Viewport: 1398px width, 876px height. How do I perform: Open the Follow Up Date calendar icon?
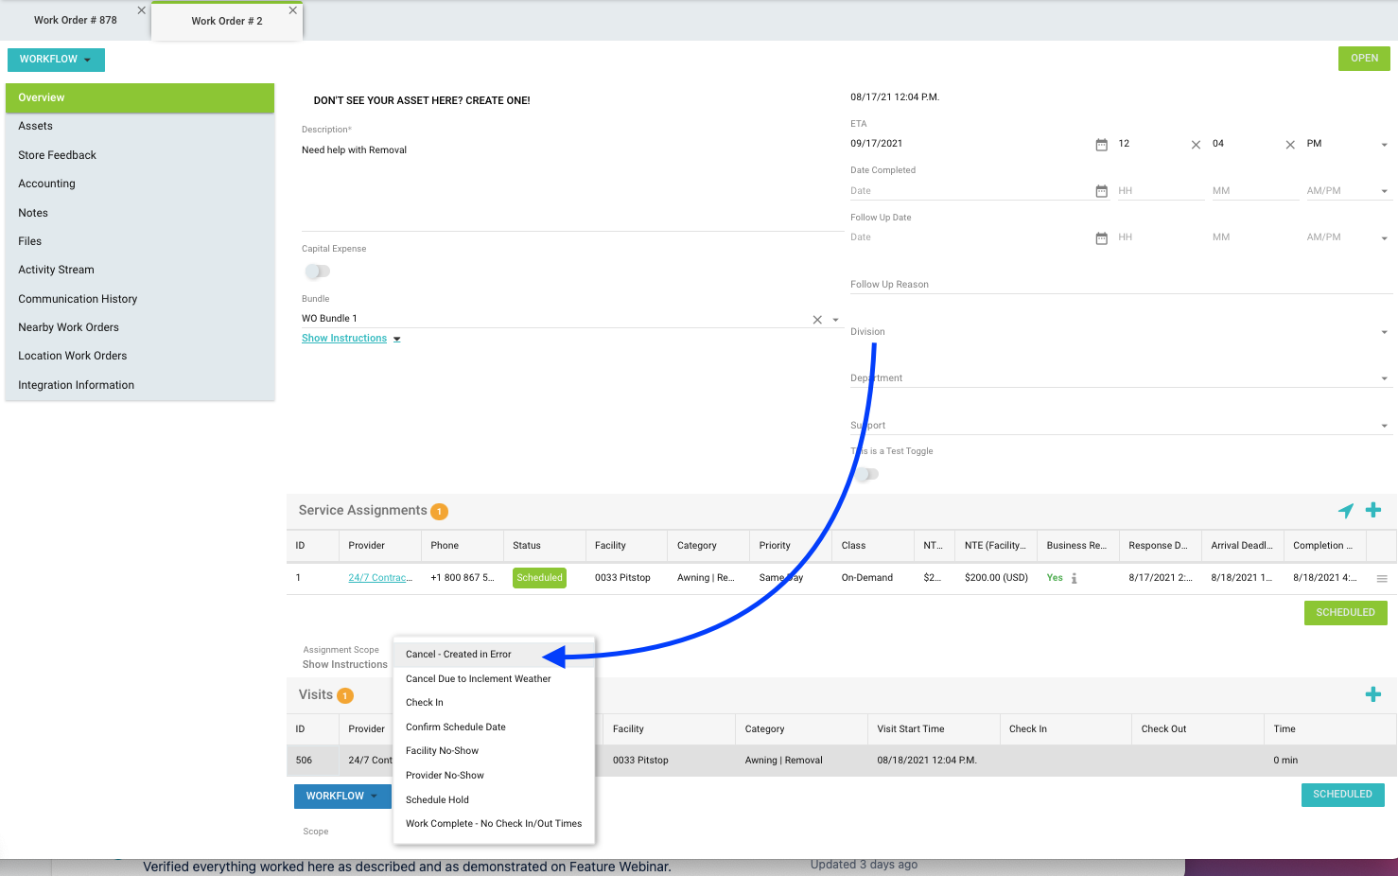click(x=1101, y=238)
